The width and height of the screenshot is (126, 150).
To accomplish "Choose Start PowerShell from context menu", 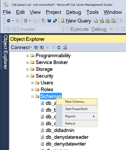I will pyautogui.click(x=77, y=109).
